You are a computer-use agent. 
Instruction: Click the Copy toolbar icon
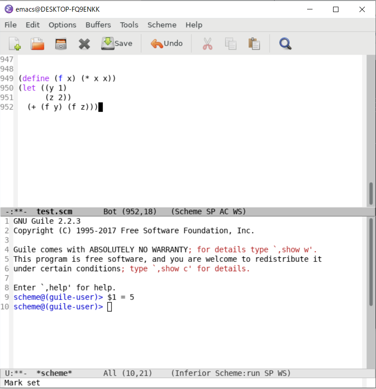click(231, 44)
